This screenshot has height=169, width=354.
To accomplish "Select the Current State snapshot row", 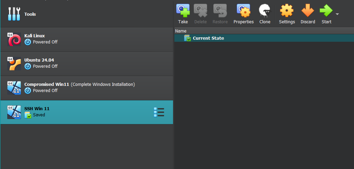I will coord(264,38).
